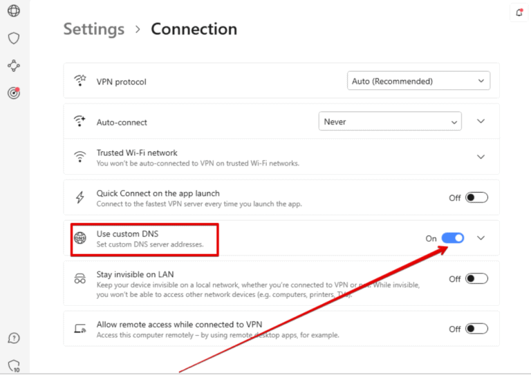
Task: Click the Use custom DNS globe icon
Action: click(x=80, y=238)
